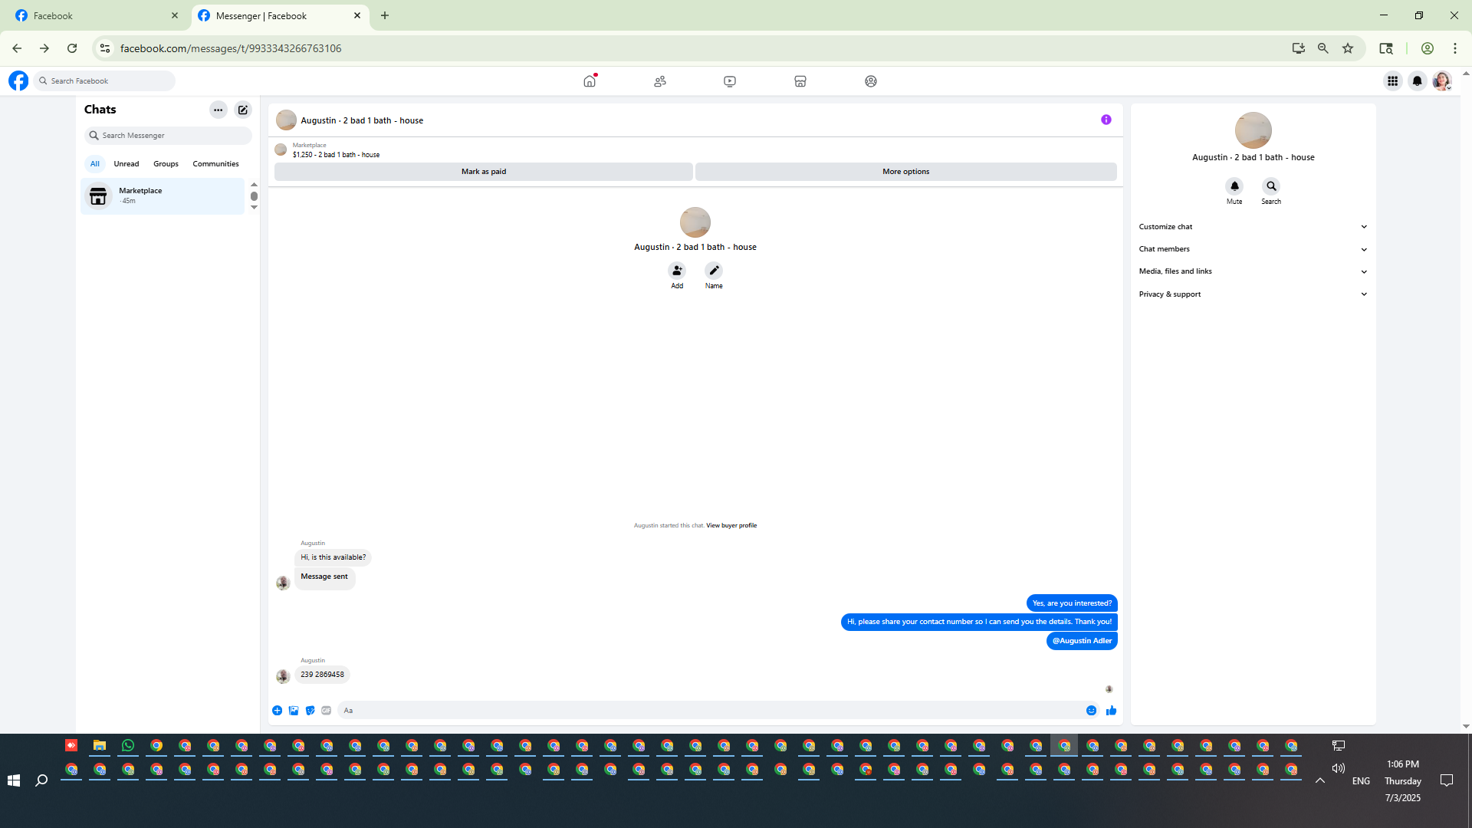Screen dimensions: 1472x828
Task: Click the compose new message icon
Action: (x=243, y=110)
